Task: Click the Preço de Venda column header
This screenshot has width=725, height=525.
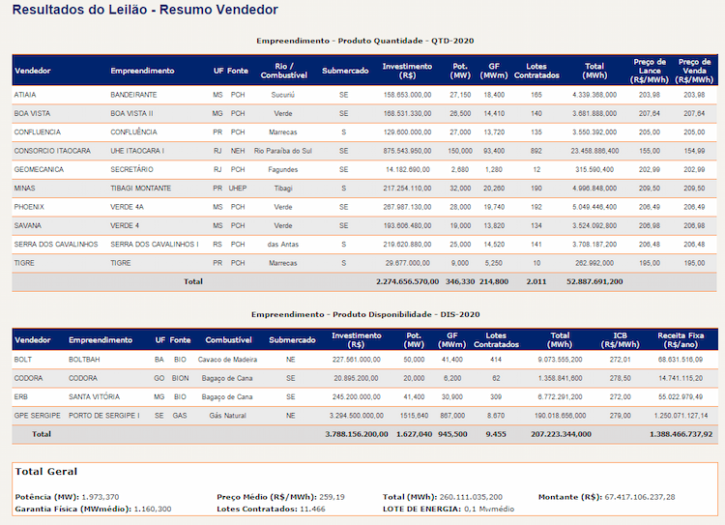Action: click(694, 71)
